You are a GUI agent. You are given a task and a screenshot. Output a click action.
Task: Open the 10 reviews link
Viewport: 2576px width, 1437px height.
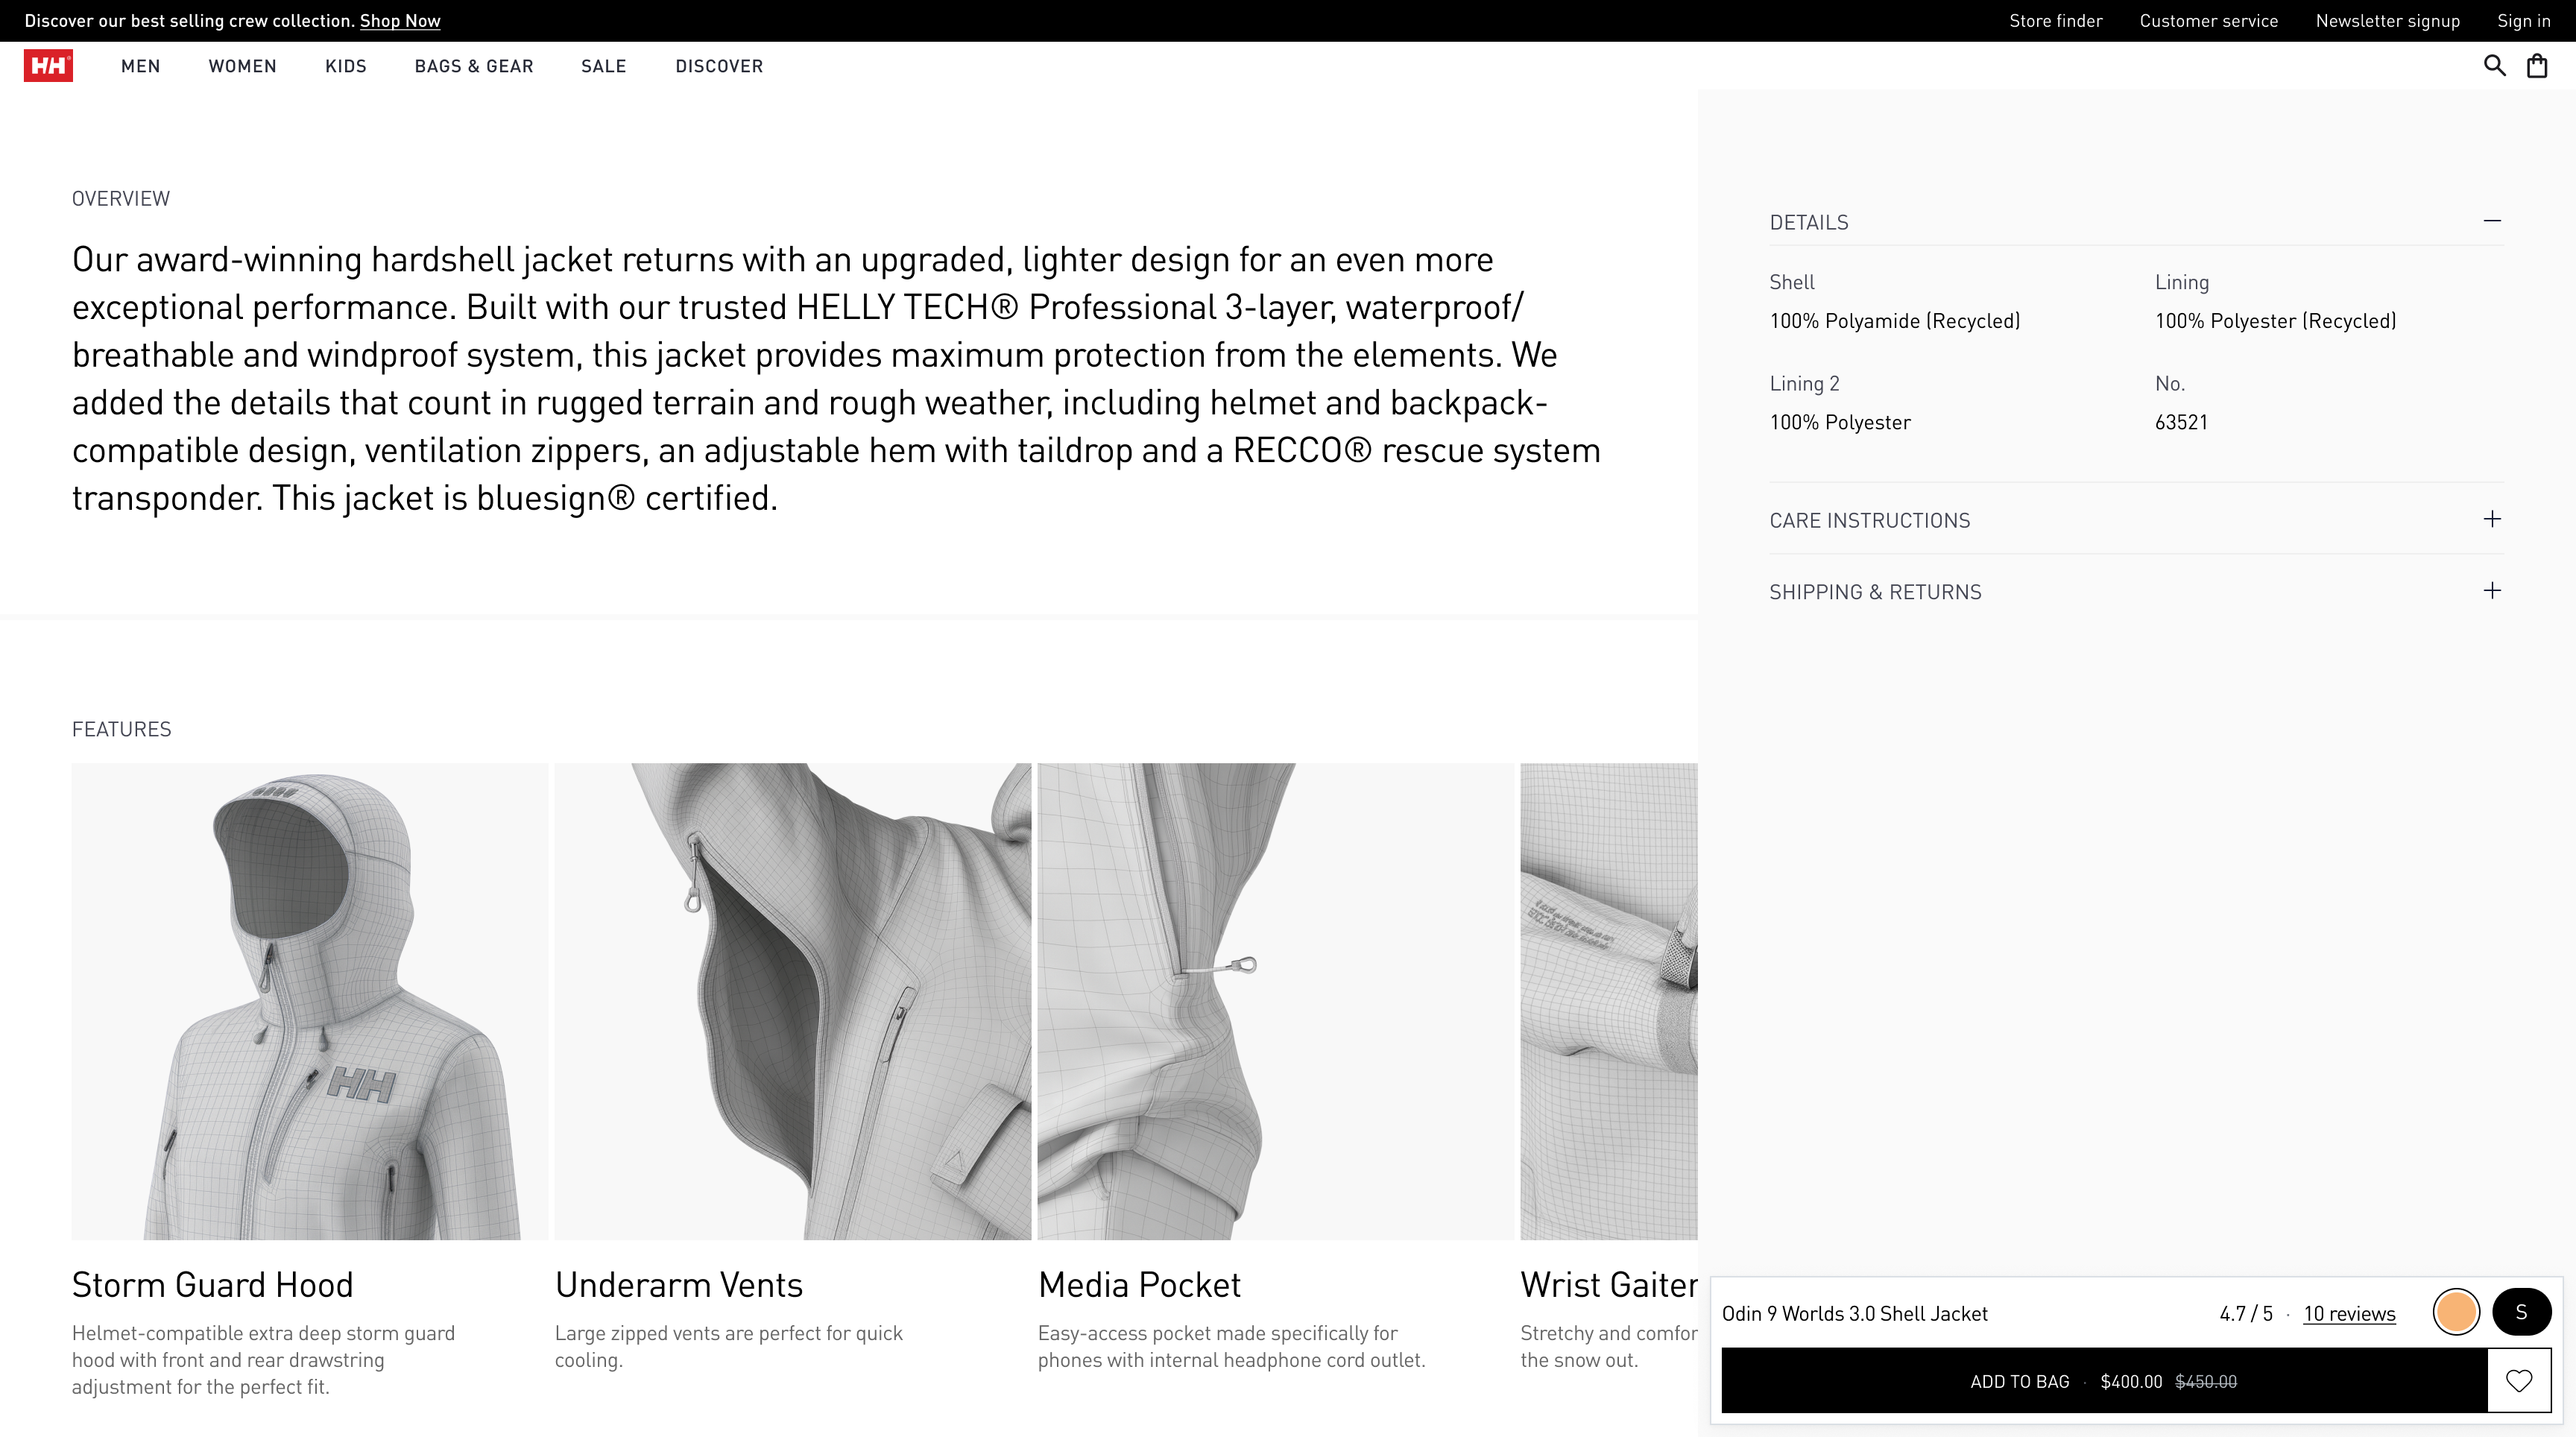[x=2349, y=1314]
